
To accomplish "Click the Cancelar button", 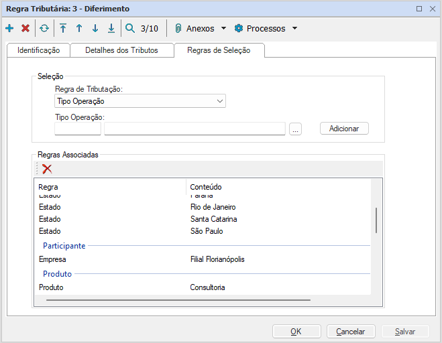I will click(x=350, y=331).
